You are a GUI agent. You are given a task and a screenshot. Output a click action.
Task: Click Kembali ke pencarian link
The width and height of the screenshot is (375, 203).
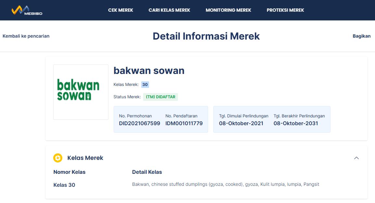click(26, 36)
